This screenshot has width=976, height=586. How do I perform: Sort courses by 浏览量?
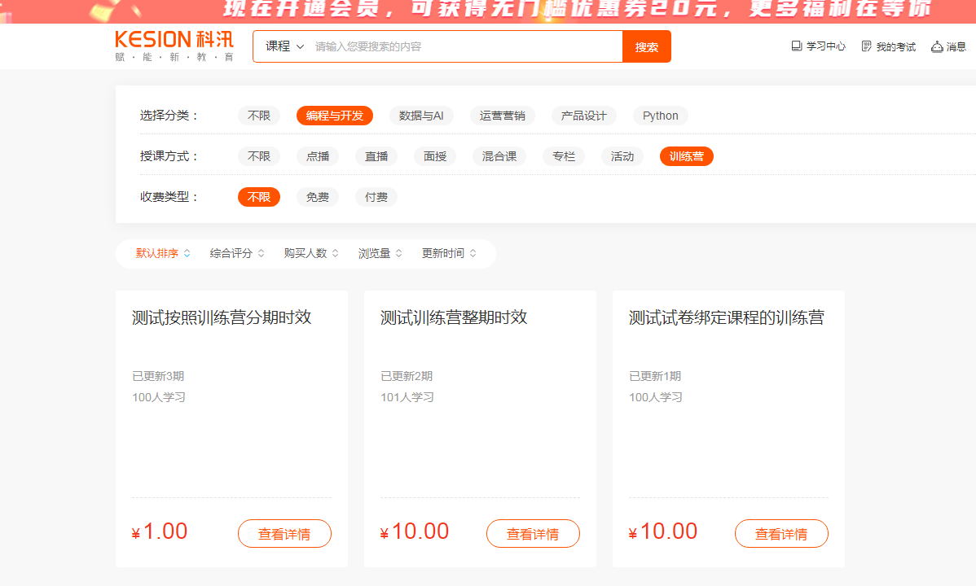(380, 253)
